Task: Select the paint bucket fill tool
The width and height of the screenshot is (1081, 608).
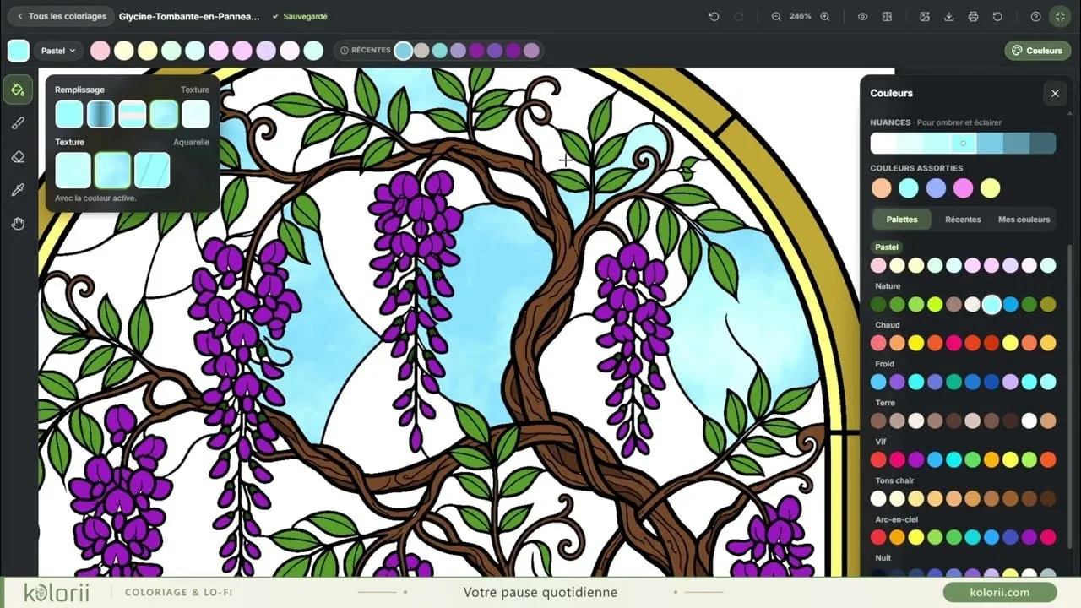Action: tap(18, 90)
